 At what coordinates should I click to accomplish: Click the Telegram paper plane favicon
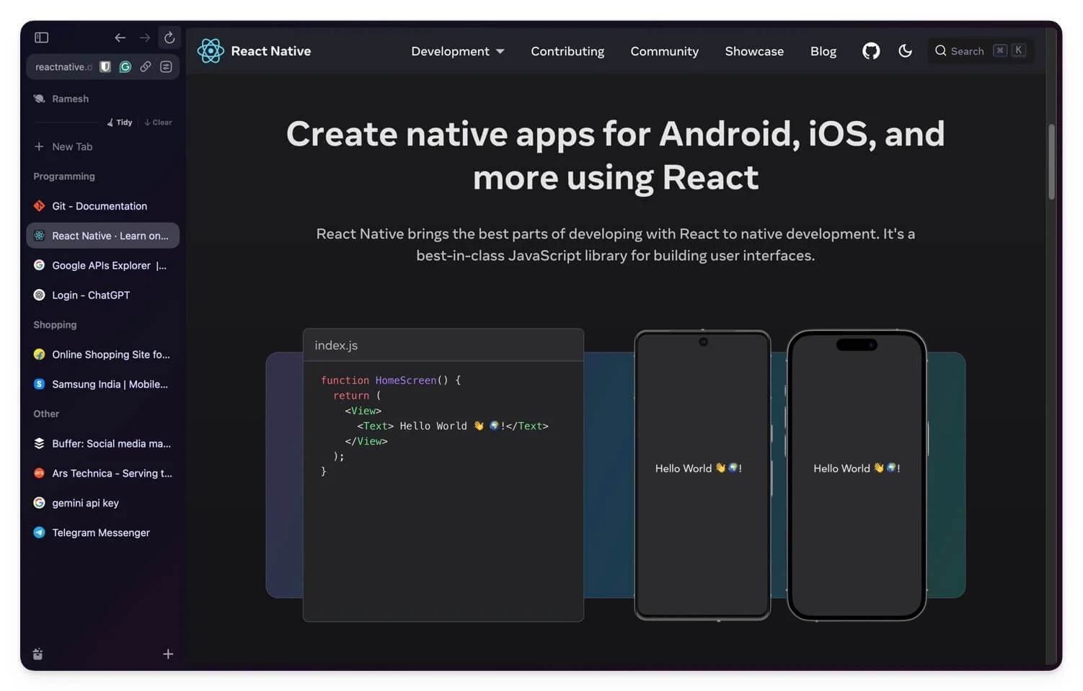pos(39,532)
